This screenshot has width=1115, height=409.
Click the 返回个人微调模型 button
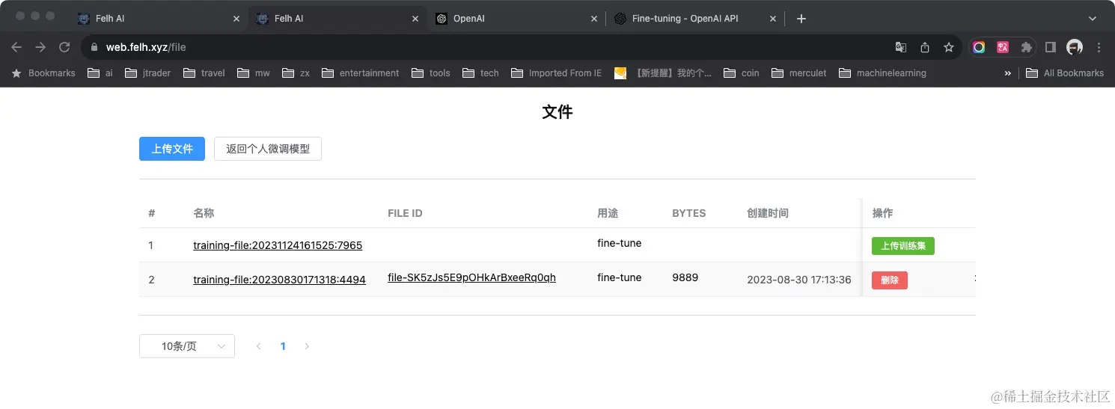[x=268, y=149]
